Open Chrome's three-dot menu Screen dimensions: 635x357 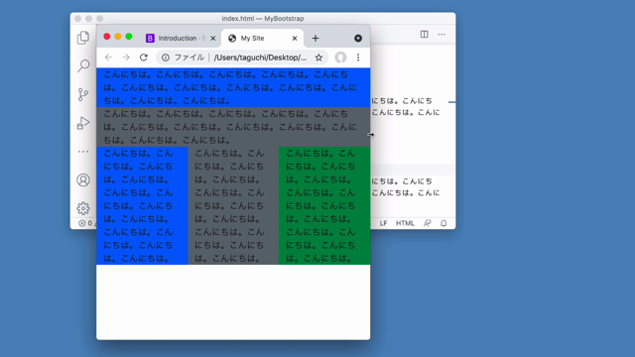pyautogui.click(x=358, y=58)
